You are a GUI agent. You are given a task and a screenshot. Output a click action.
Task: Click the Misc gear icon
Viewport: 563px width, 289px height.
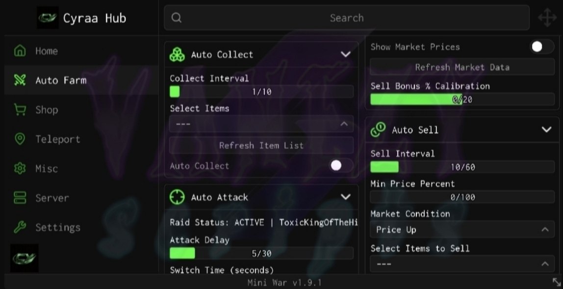click(20, 168)
